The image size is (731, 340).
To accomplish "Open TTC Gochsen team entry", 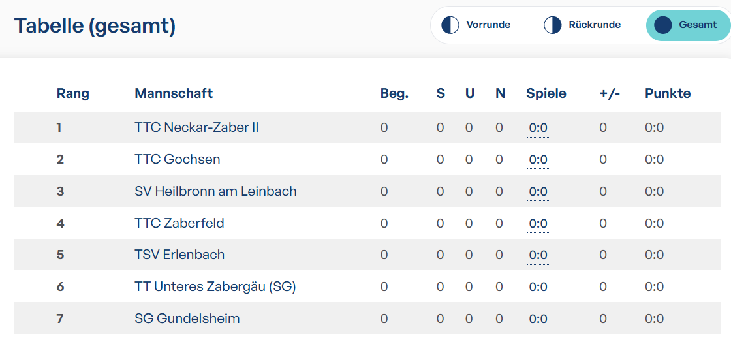I will [177, 159].
